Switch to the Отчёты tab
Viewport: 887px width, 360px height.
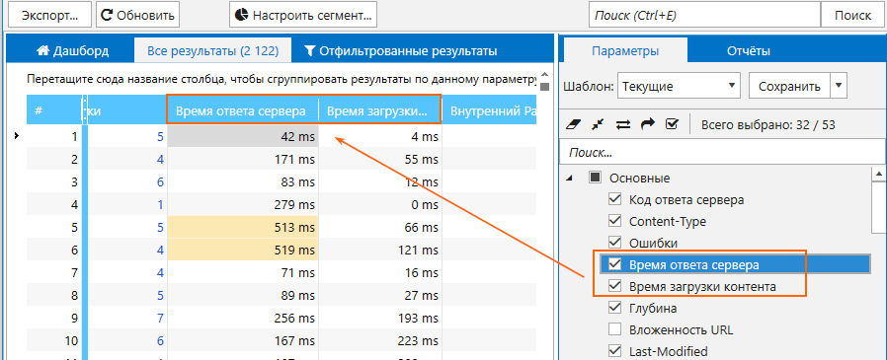pyautogui.click(x=749, y=51)
